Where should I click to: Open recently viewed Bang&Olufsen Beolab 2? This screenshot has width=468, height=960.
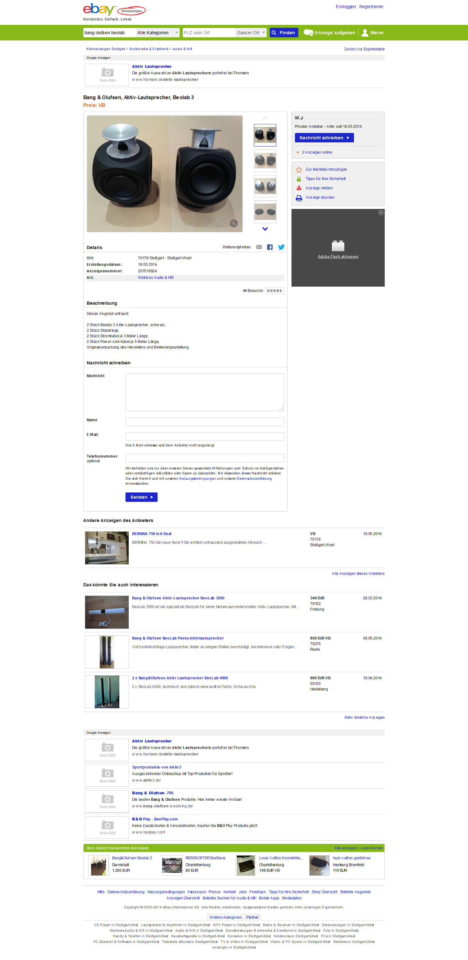(x=132, y=858)
